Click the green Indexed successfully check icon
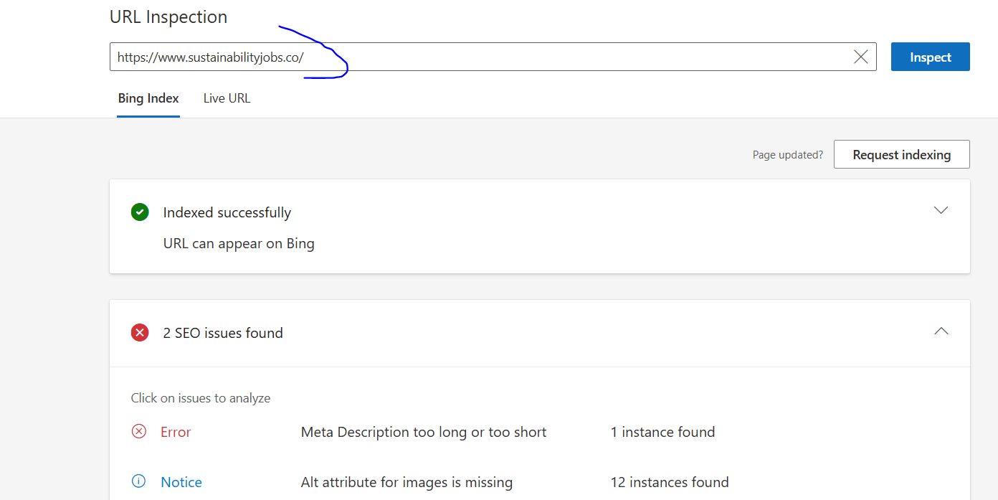Viewport: 998px width, 500px height. pos(140,212)
